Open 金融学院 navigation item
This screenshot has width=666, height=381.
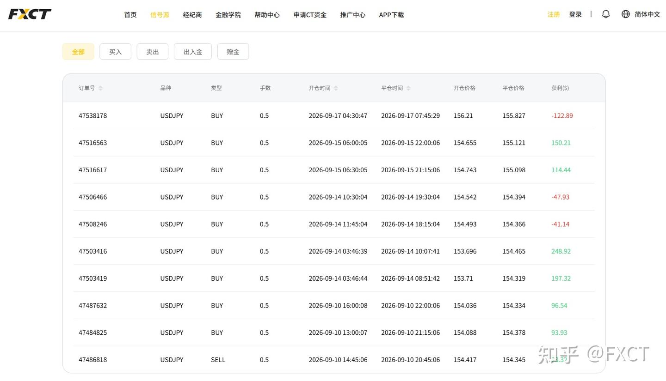(228, 15)
